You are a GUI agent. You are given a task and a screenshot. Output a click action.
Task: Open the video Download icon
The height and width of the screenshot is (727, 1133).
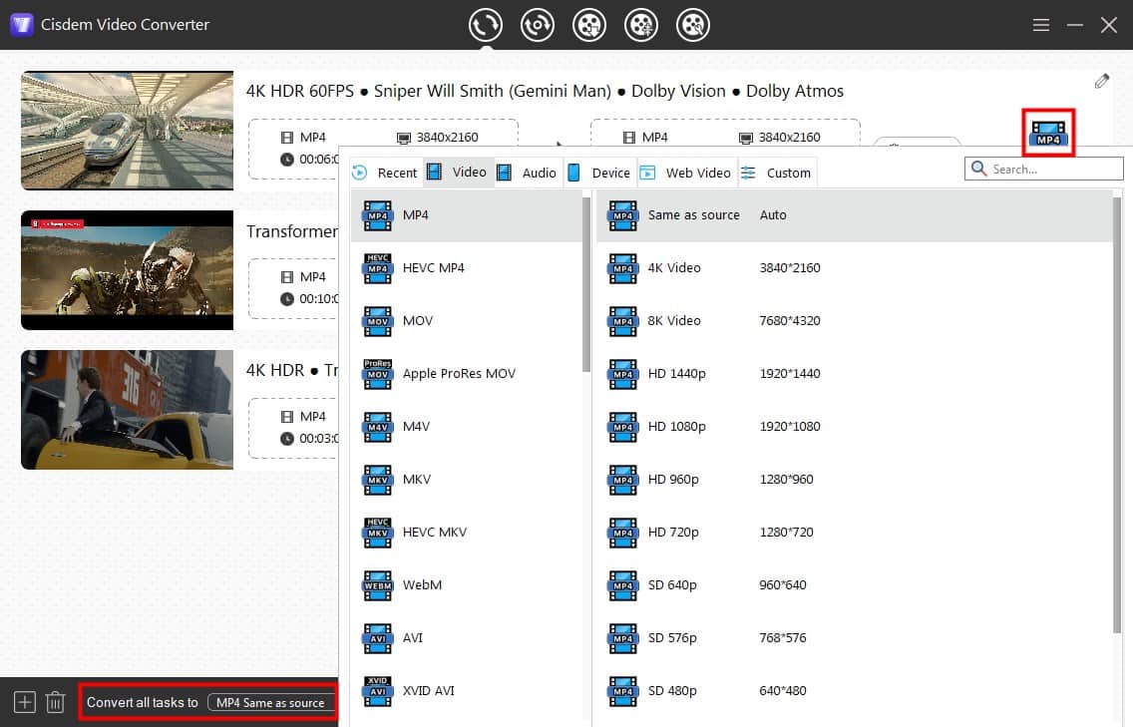tap(589, 25)
